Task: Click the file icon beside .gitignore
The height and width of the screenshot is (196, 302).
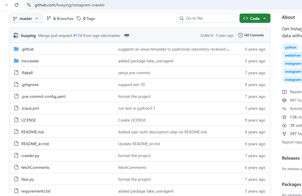Action: tap(16, 84)
